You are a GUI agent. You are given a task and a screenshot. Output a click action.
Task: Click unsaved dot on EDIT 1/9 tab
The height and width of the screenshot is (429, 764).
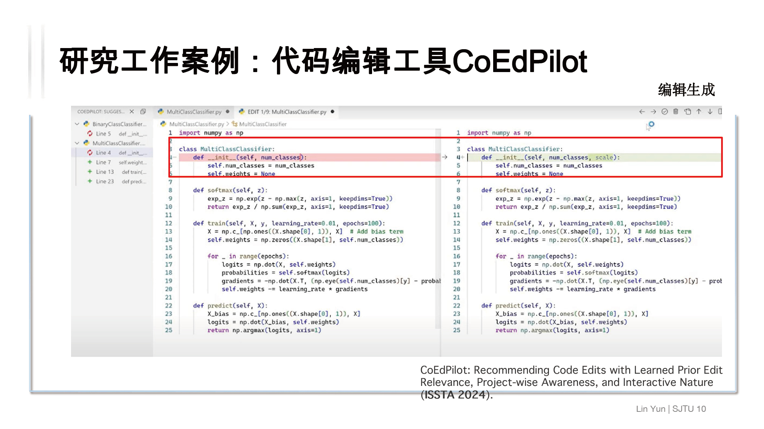(x=332, y=112)
